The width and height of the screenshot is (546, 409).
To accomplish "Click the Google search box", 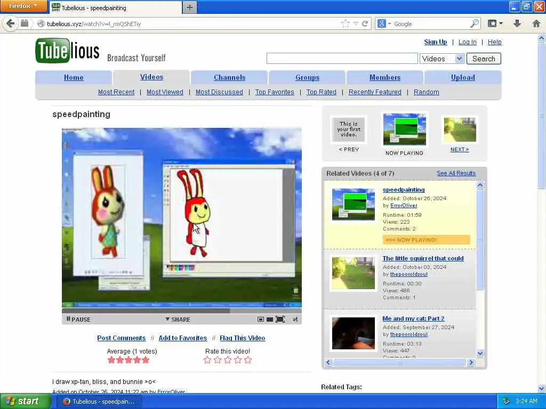I will (x=432, y=23).
